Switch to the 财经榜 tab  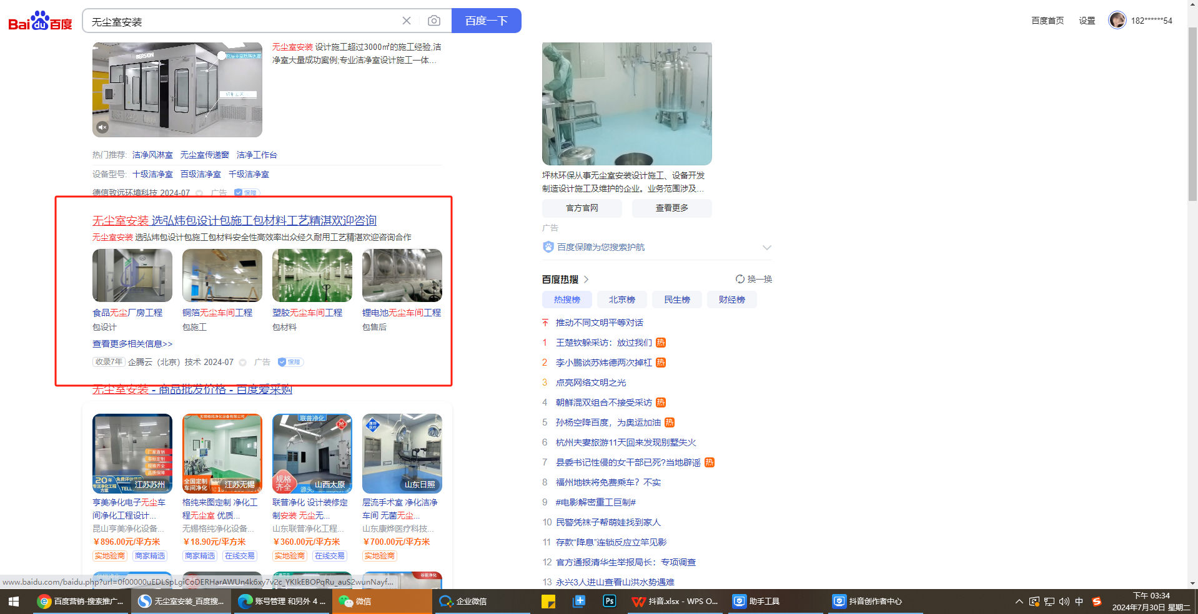tap(732, 300)
